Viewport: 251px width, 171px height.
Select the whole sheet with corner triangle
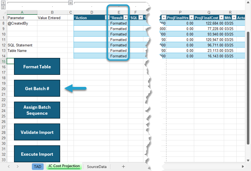(4, 12)
